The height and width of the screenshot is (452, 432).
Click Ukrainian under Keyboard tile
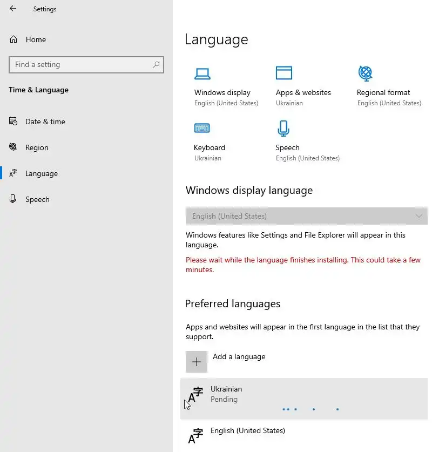[208, 158]
